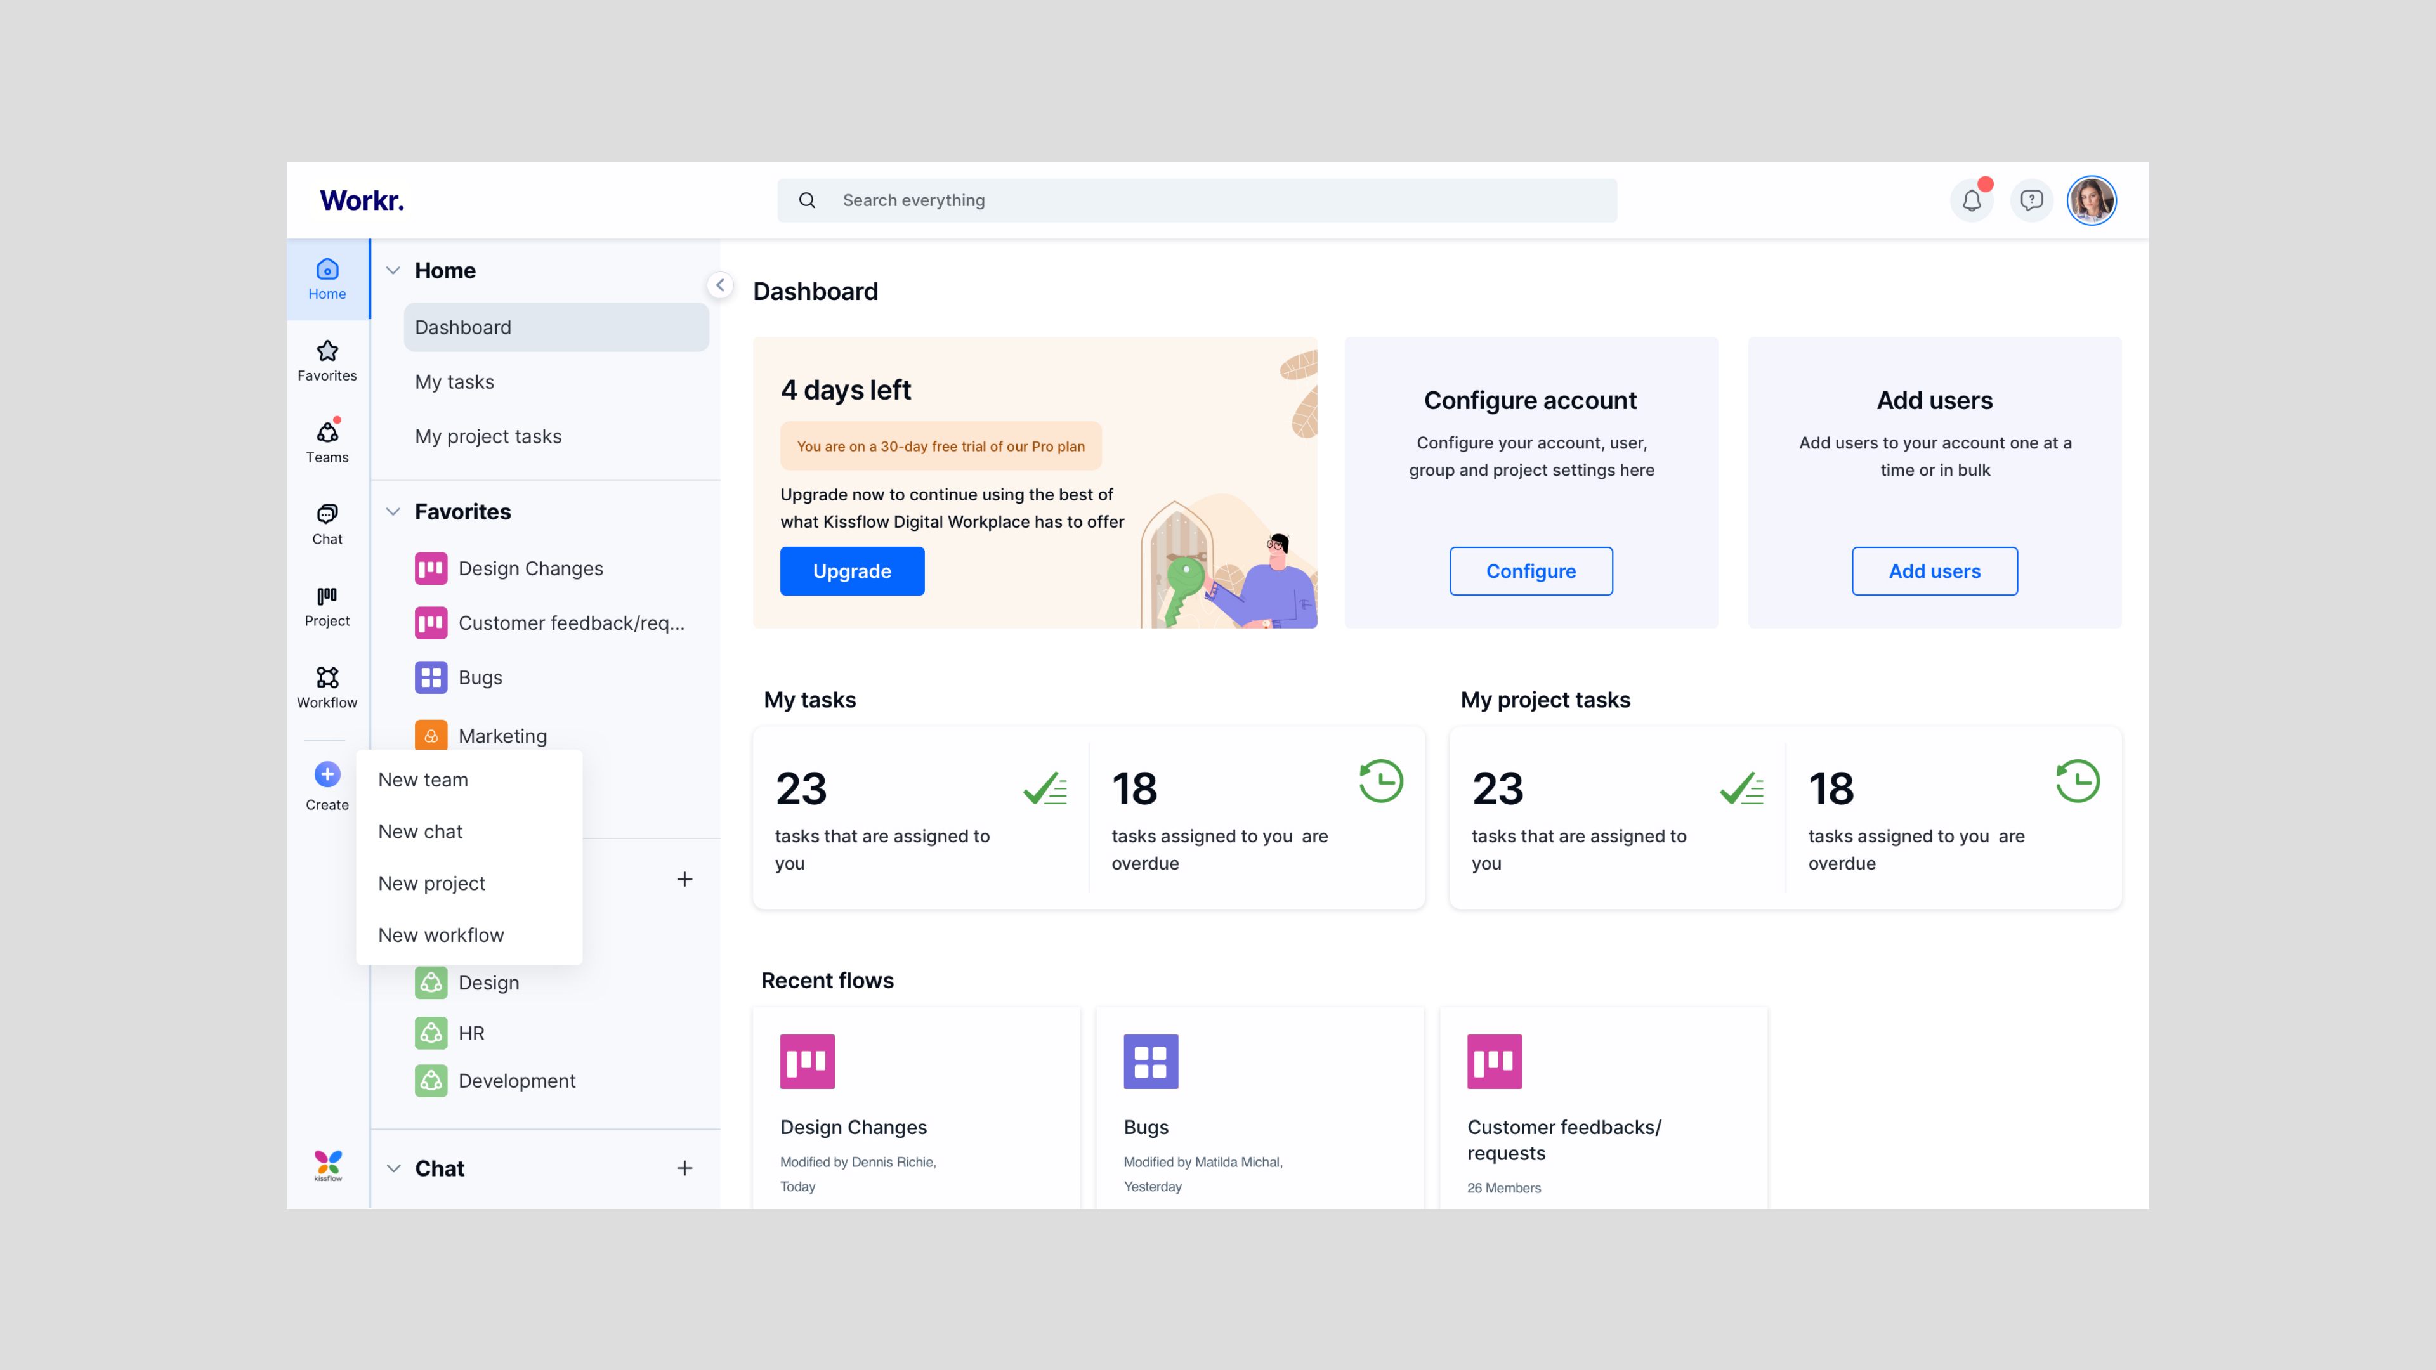This screenshot has height=1370, width=2436.
Task: Click the 23 assigned count in My project tasks
Action: pyautogui.click(x=1498, y=788)
